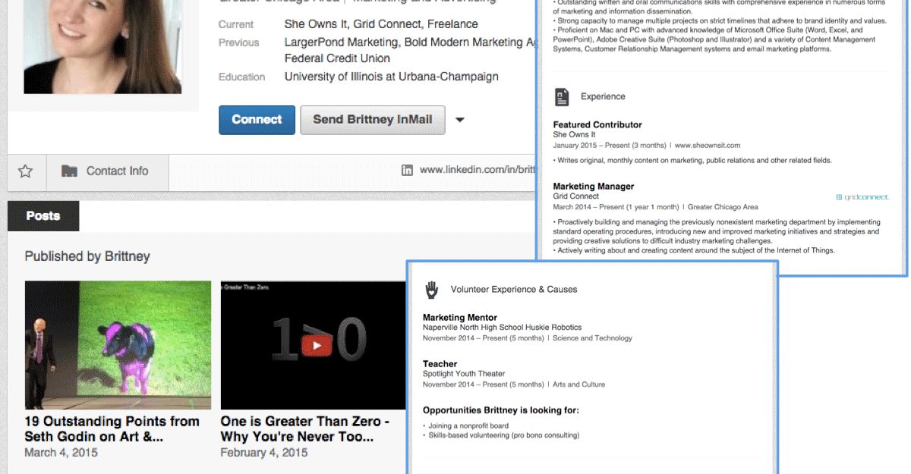
Task: Click the Grid Connect company logo
Action: (x=862, y=197)
